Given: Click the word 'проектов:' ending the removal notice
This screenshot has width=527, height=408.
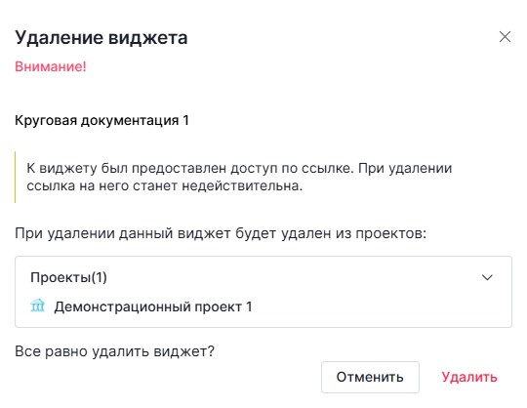Looking at the screenshot, I should tap(391, 233).
